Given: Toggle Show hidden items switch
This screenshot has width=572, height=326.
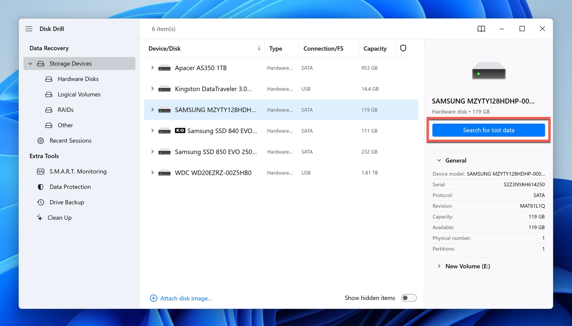Looking at the screenshot, I should click(409, 298).
